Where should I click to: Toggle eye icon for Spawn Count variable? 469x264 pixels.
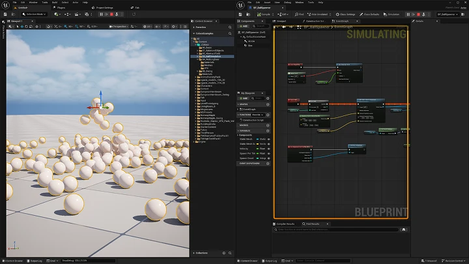pyautogui.click(x=268, y=158)
